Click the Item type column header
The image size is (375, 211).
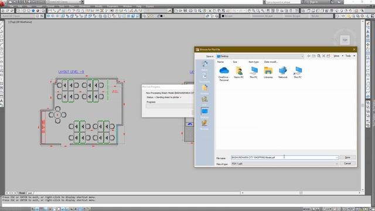254,62
